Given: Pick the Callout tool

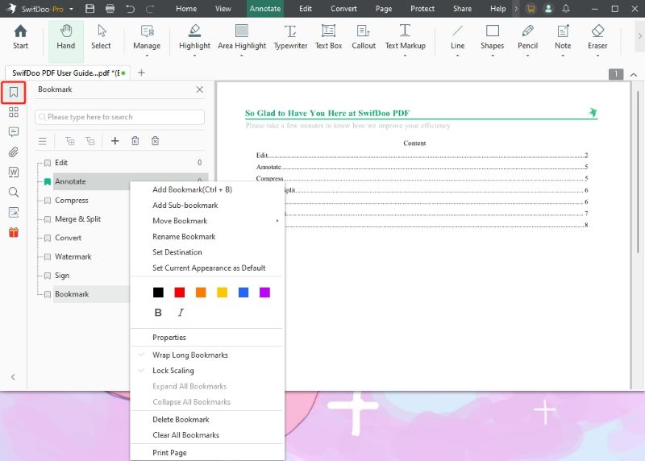Looking at the screenshot, I should (x=364, y=37).
